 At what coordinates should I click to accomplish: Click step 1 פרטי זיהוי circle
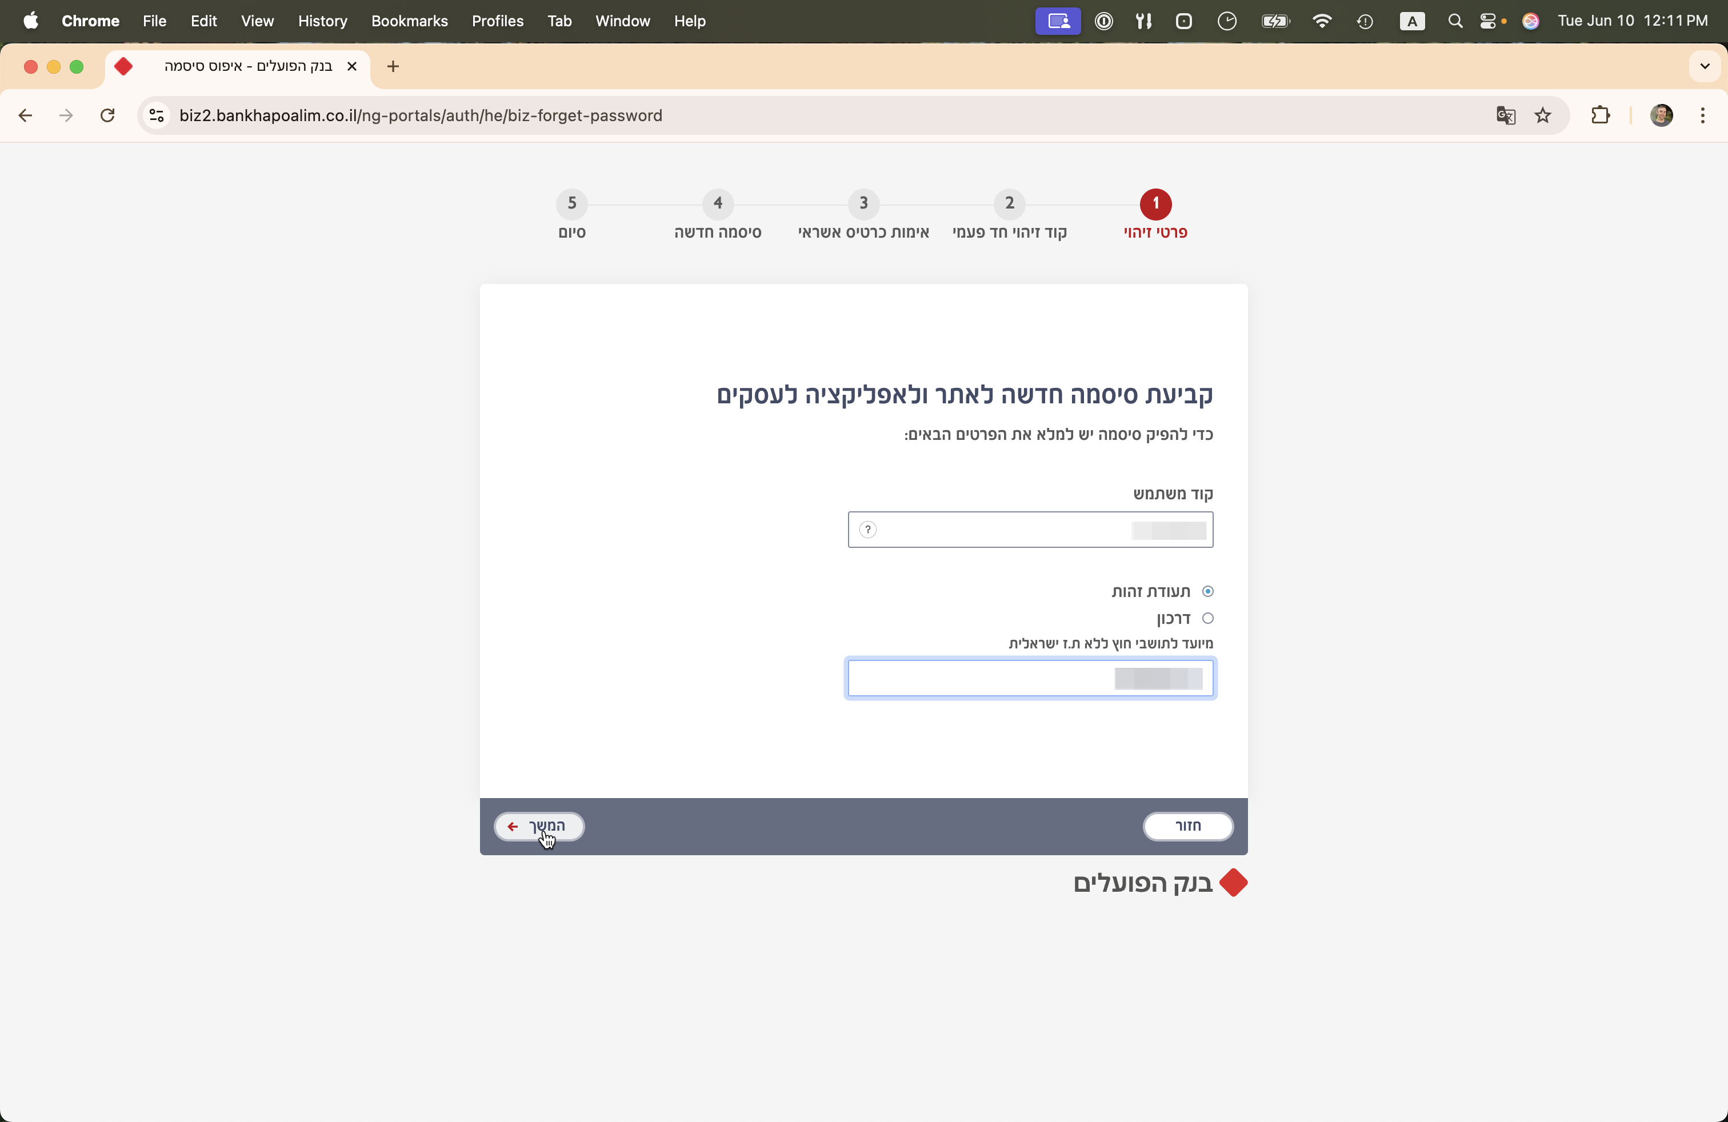(1155, 204)
